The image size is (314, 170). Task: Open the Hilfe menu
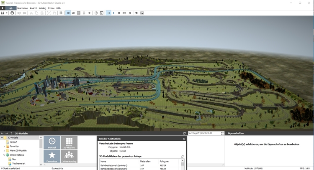[x=59, y=8]
